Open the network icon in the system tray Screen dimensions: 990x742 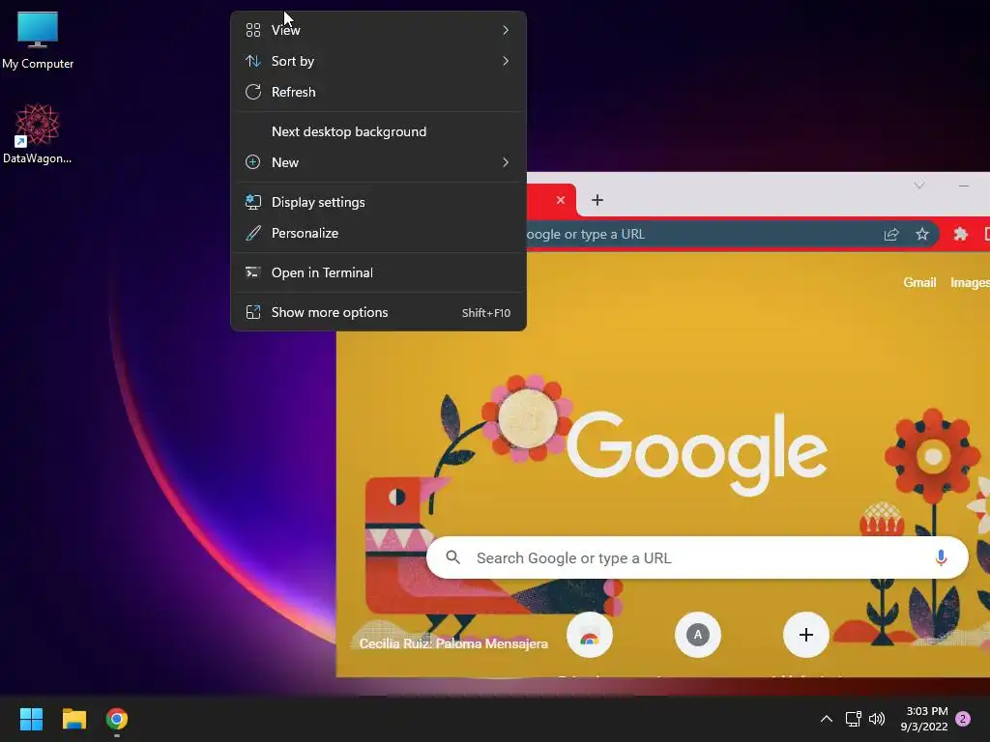point(853,719)
